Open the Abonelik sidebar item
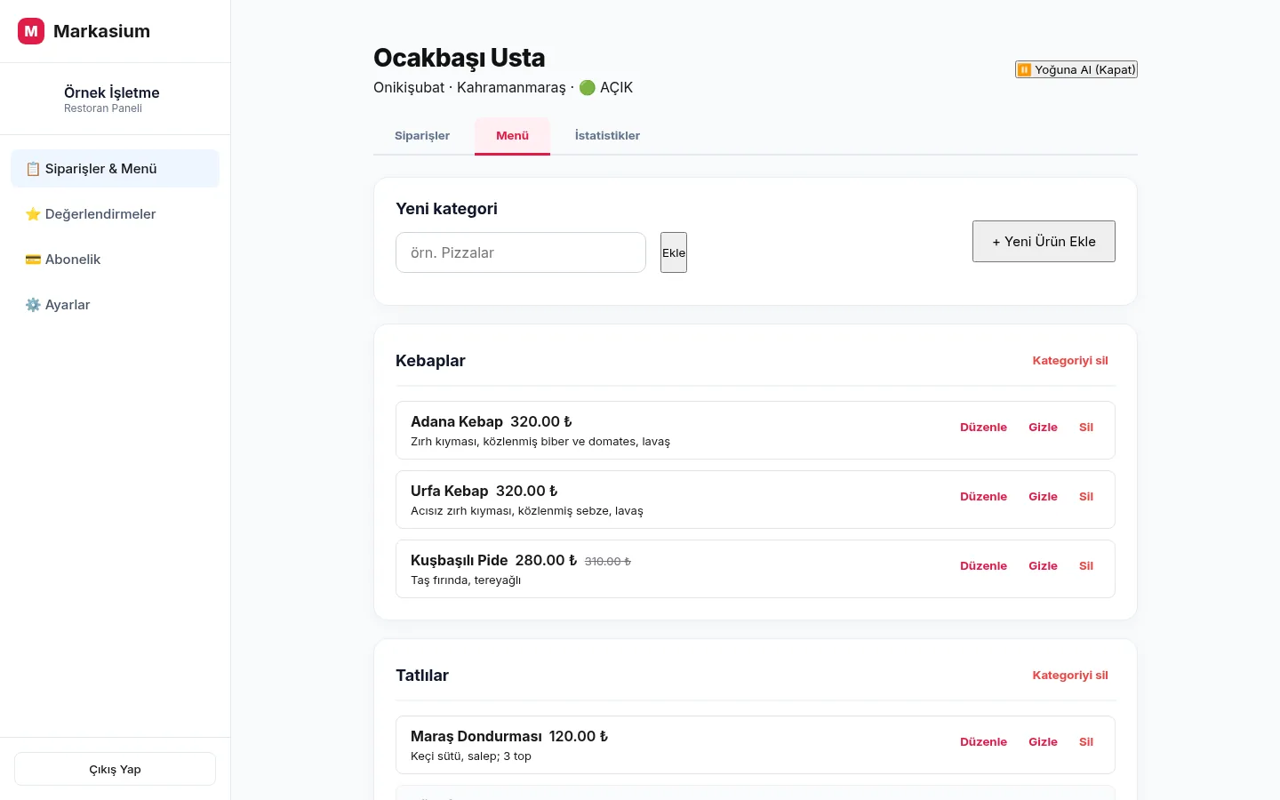1280x800 pixels. click(x=115, y=260)
